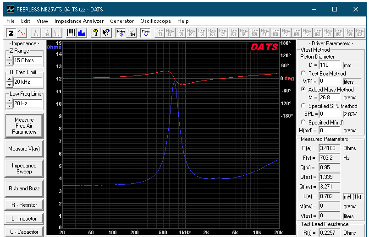Select the Z impedance analyzer icon
The height and width of the screenshot is (237, 369).
click(x=11, y=33)
